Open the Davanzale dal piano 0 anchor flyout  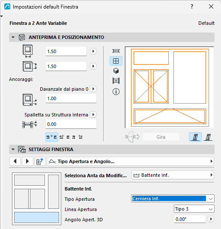(93, 89)
